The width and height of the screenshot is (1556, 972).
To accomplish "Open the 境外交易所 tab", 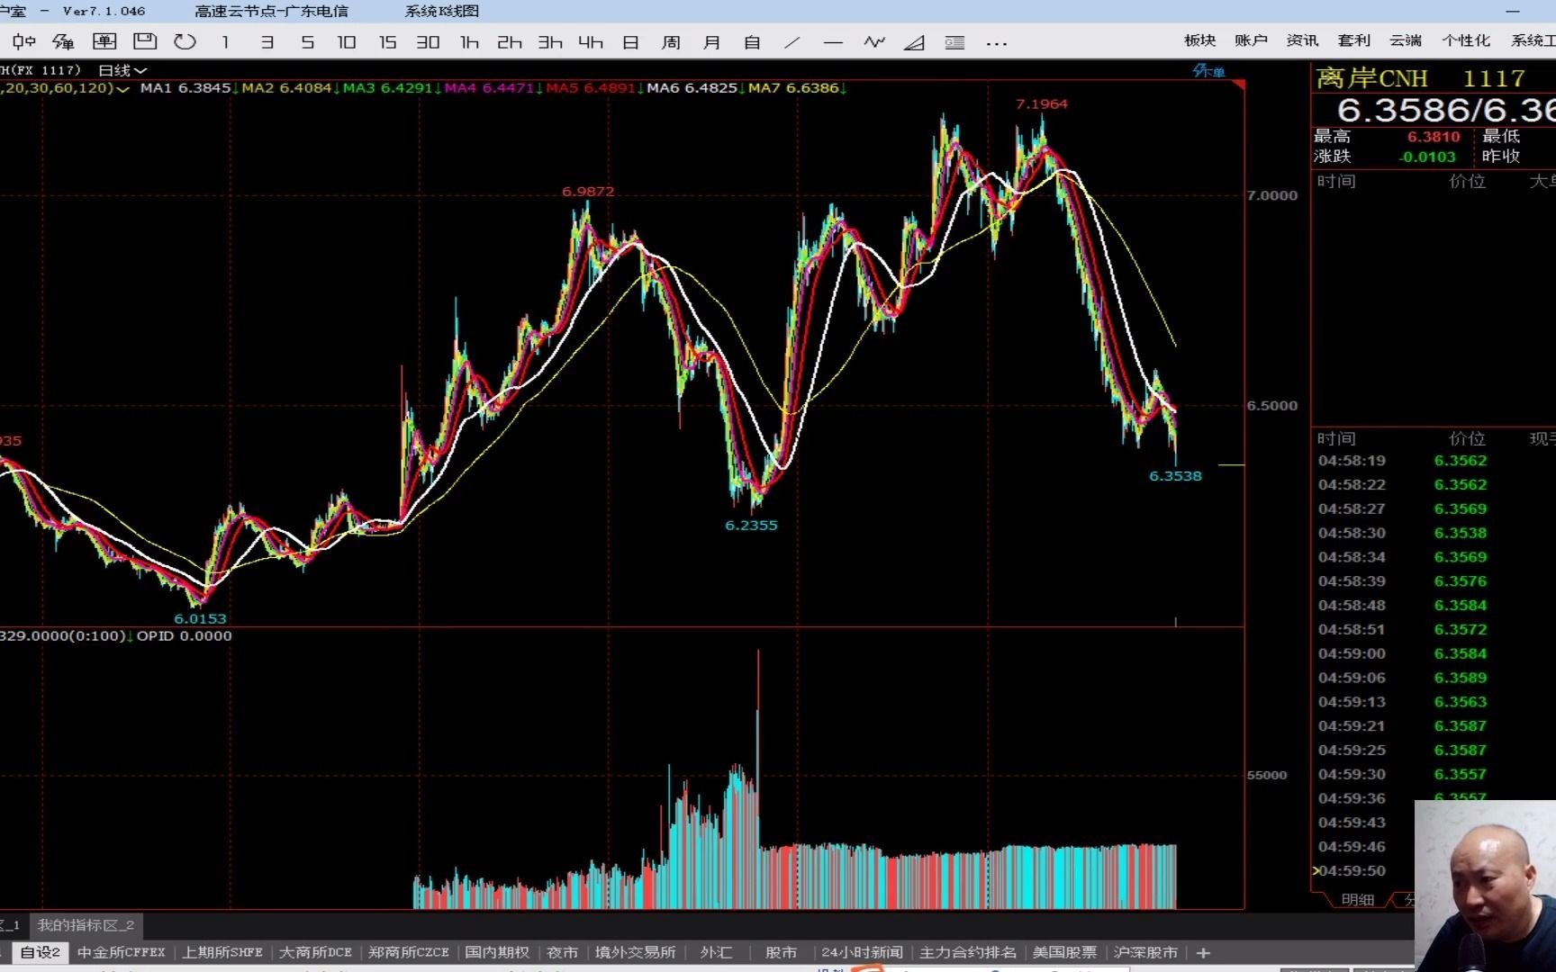I will click(x=635, y=952).
